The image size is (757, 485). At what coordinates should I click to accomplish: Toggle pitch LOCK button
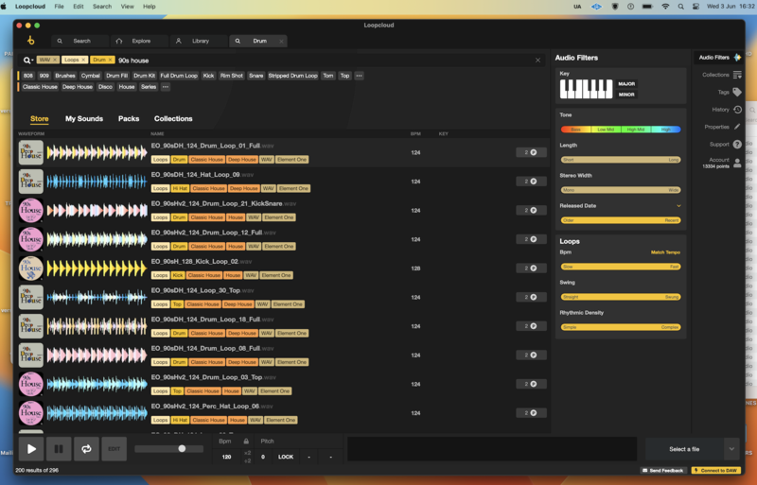tap(286, 457)
